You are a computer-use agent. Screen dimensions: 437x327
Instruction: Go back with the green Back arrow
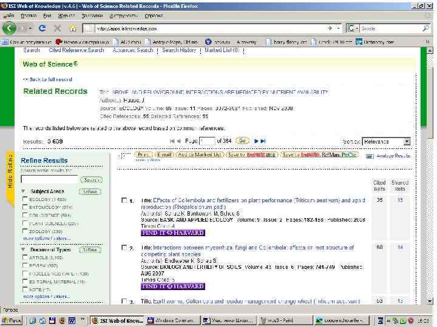9,28
